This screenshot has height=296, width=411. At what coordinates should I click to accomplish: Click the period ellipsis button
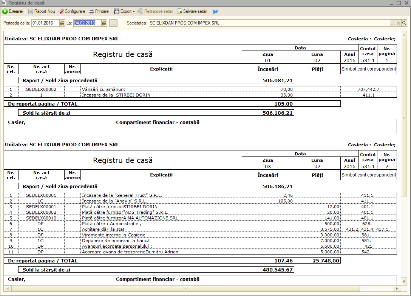point(113,23)
